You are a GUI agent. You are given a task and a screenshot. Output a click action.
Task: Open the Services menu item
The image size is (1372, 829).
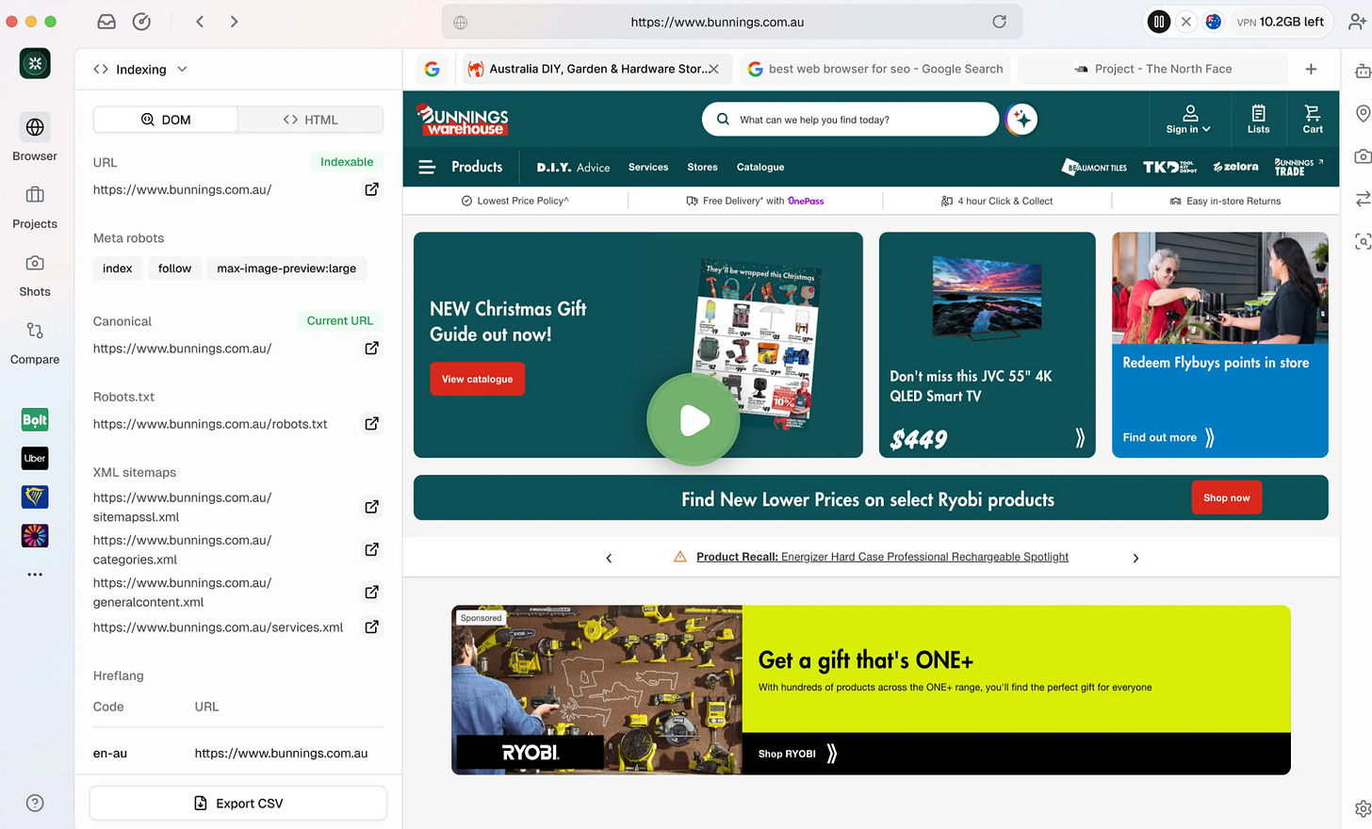(648, 168)
